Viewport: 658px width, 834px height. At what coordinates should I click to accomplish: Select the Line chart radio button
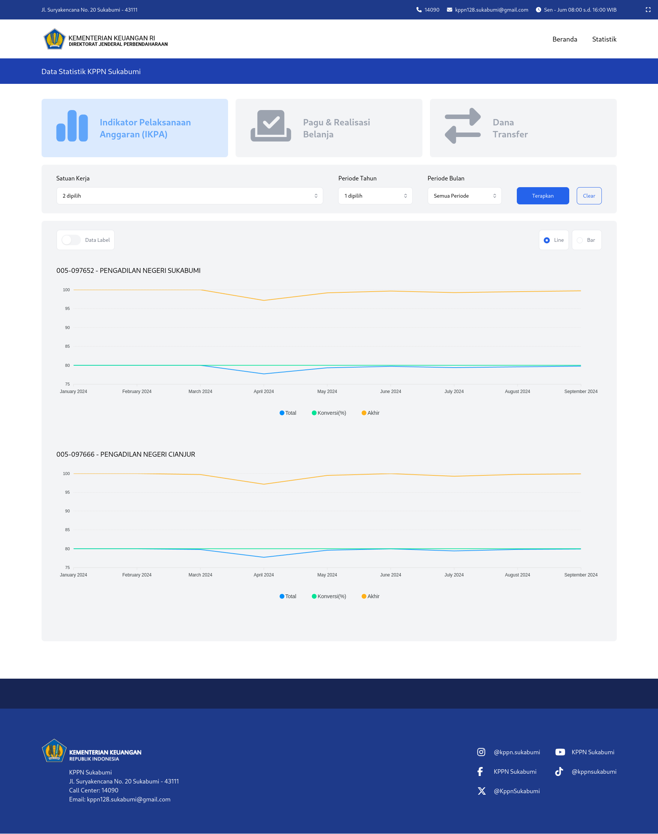(546, 240)
